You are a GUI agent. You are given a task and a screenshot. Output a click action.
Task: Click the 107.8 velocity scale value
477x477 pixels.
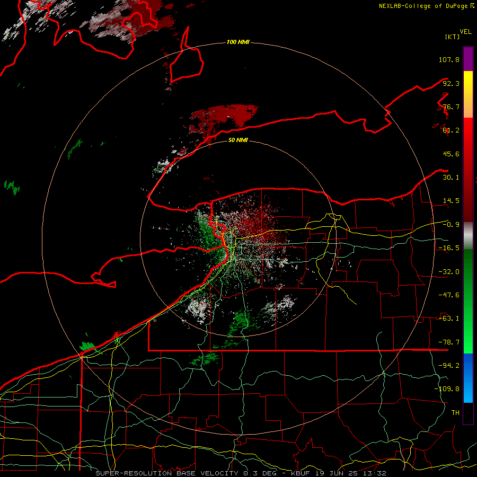[x=449, y=59]
